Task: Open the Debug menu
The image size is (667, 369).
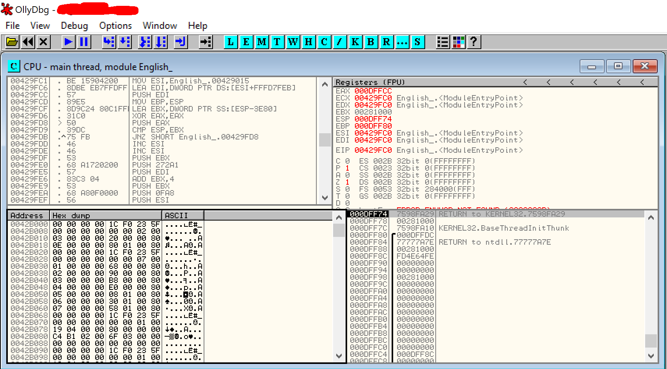Action: [x=75, y=26]
